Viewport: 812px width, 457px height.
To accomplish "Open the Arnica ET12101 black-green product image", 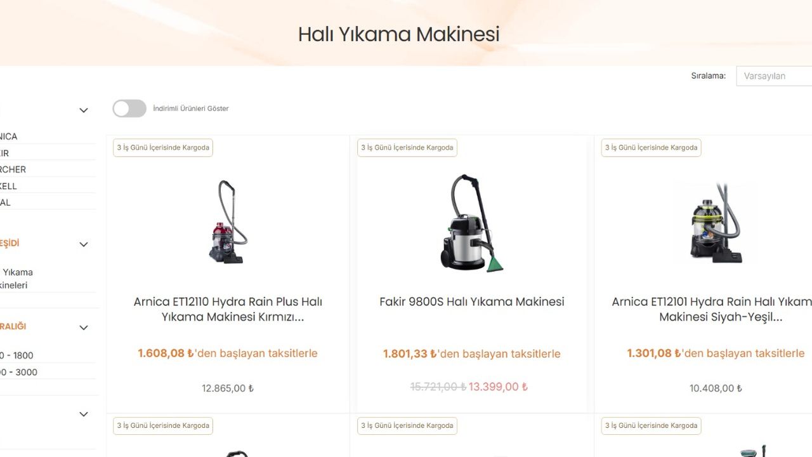I will 716,222.
